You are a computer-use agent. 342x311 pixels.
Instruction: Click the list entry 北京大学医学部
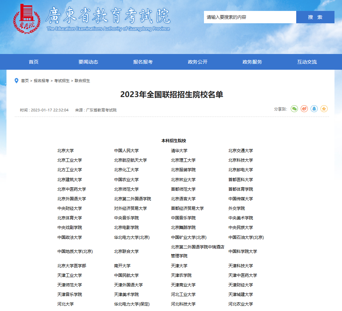71,266
